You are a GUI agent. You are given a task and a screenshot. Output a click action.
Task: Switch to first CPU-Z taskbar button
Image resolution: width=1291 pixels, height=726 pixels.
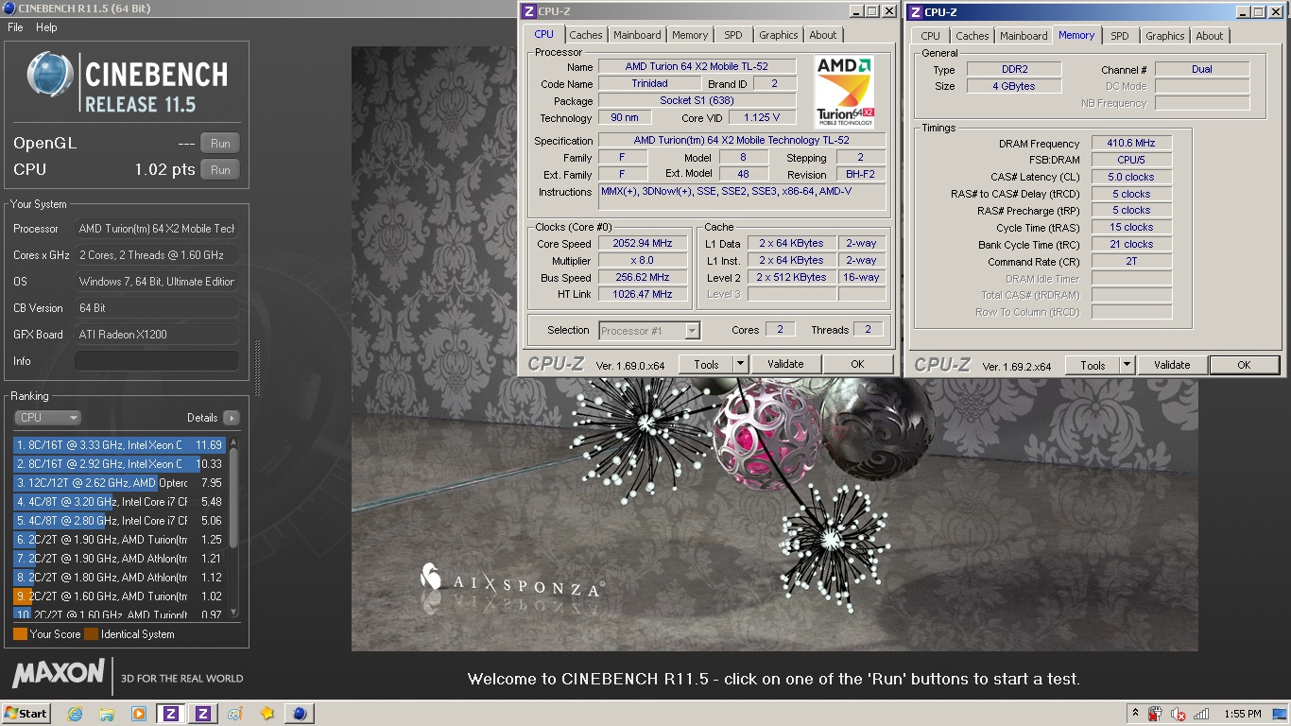[171, 714]
